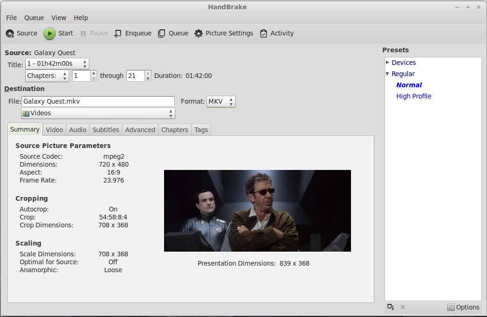The height and width of the screenshot is (317, 487).
Task: Click the movie preview thumbnail
Action: pos(258,211)
